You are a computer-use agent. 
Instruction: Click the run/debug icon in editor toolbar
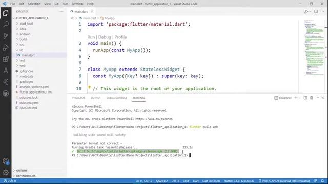click(306, 12)
